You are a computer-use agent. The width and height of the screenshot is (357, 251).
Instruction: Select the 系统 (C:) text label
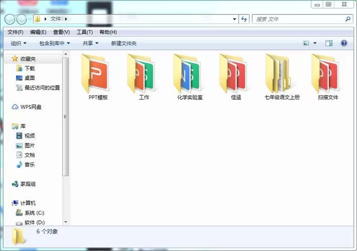[x=34, y=213]
